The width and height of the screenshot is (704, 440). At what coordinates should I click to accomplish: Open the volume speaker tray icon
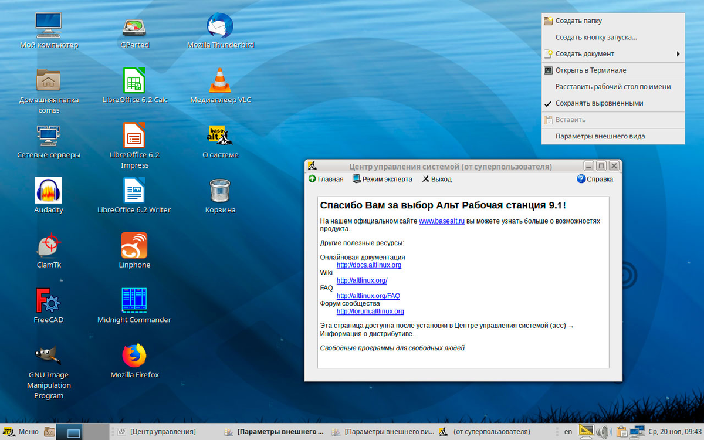pos(604,432)
